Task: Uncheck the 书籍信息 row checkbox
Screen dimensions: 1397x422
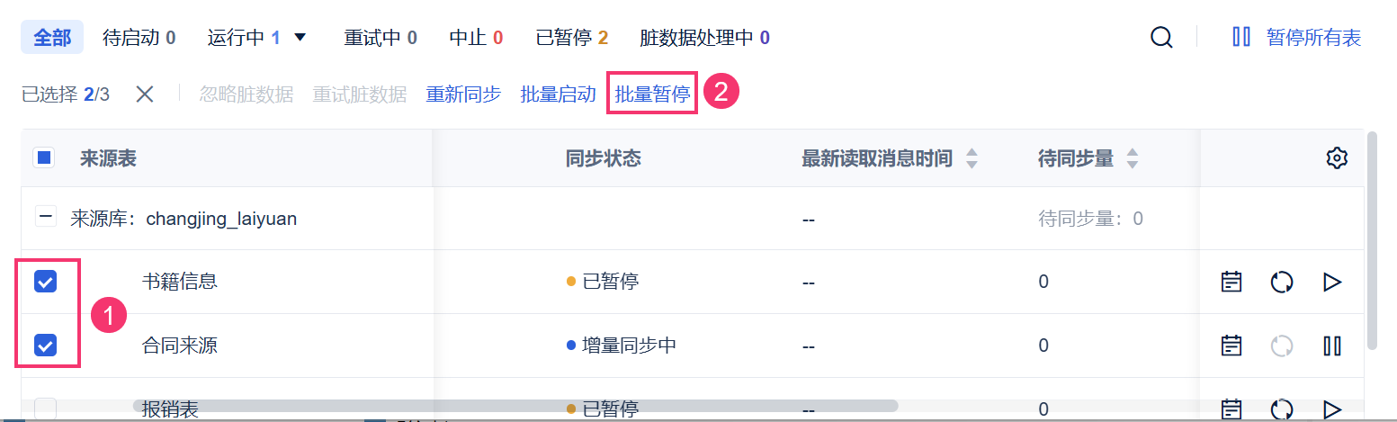Action: tap(45, 282)
